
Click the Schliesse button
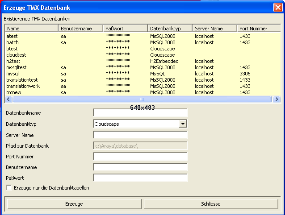(x=211, y=204)
